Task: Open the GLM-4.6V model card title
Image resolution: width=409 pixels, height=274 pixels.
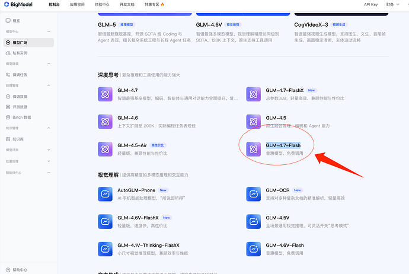Action: 209,24
